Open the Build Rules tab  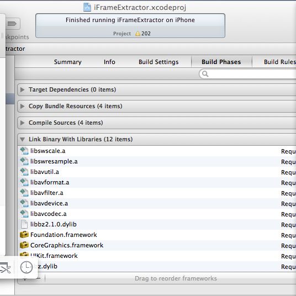pyautogui.click(x=280, y=62)
